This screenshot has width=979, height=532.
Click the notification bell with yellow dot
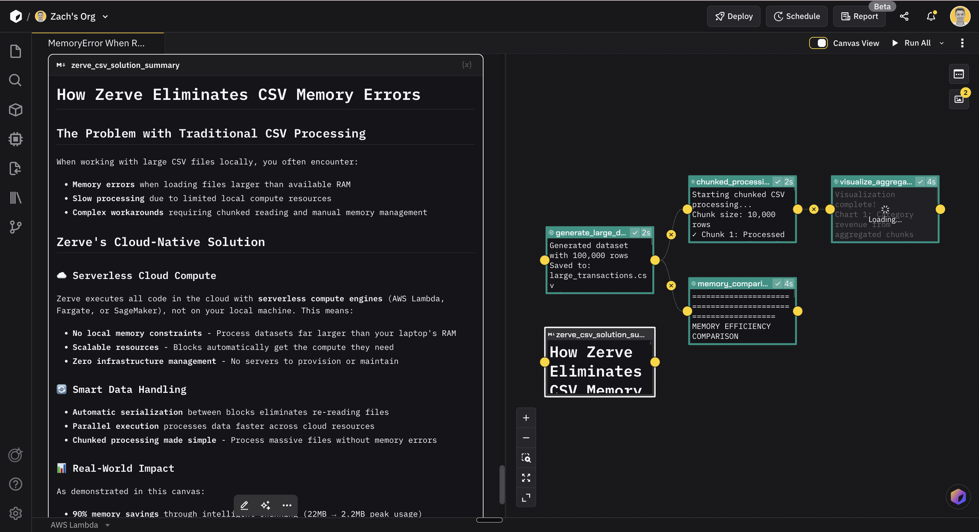coord(931,16)
